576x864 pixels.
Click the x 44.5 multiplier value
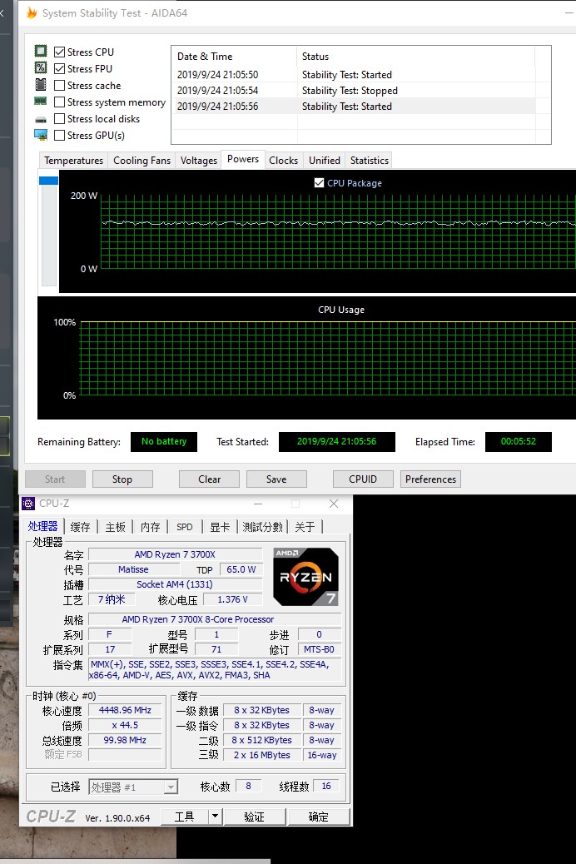[x=125, y=725]
